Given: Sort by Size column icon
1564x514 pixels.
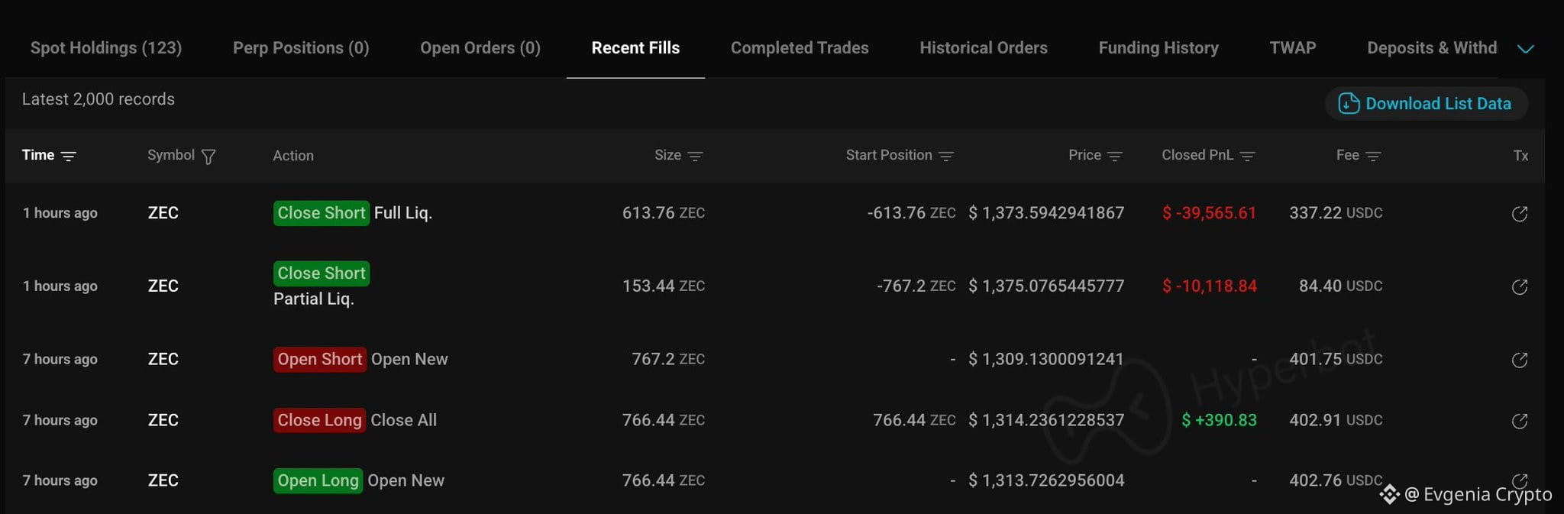Looking at the screenshot, I should pos(695,156).
